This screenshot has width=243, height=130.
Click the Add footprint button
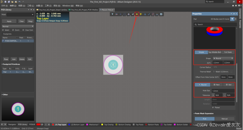pyautogui.click(x=14, y=59)
